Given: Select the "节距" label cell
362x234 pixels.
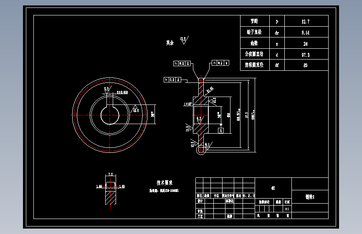Looking at the screenshot, I should coord(254,21).
